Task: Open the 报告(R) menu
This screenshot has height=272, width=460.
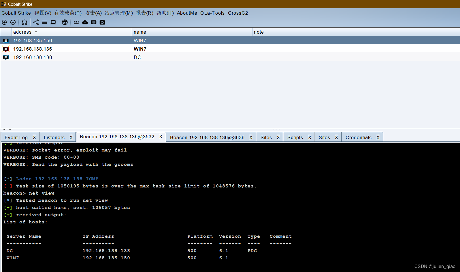Action: 145,13
